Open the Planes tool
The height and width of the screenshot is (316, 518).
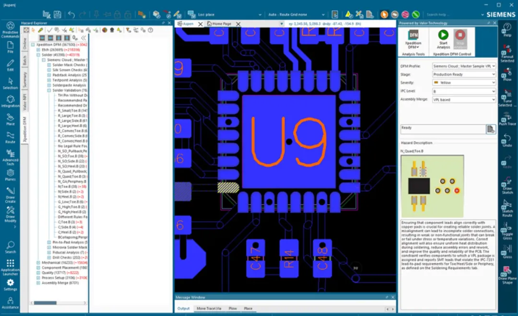10,175
